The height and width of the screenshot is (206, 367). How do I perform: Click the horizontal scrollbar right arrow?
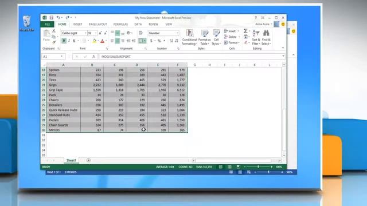pyautogui.click(x=280, y=161)
